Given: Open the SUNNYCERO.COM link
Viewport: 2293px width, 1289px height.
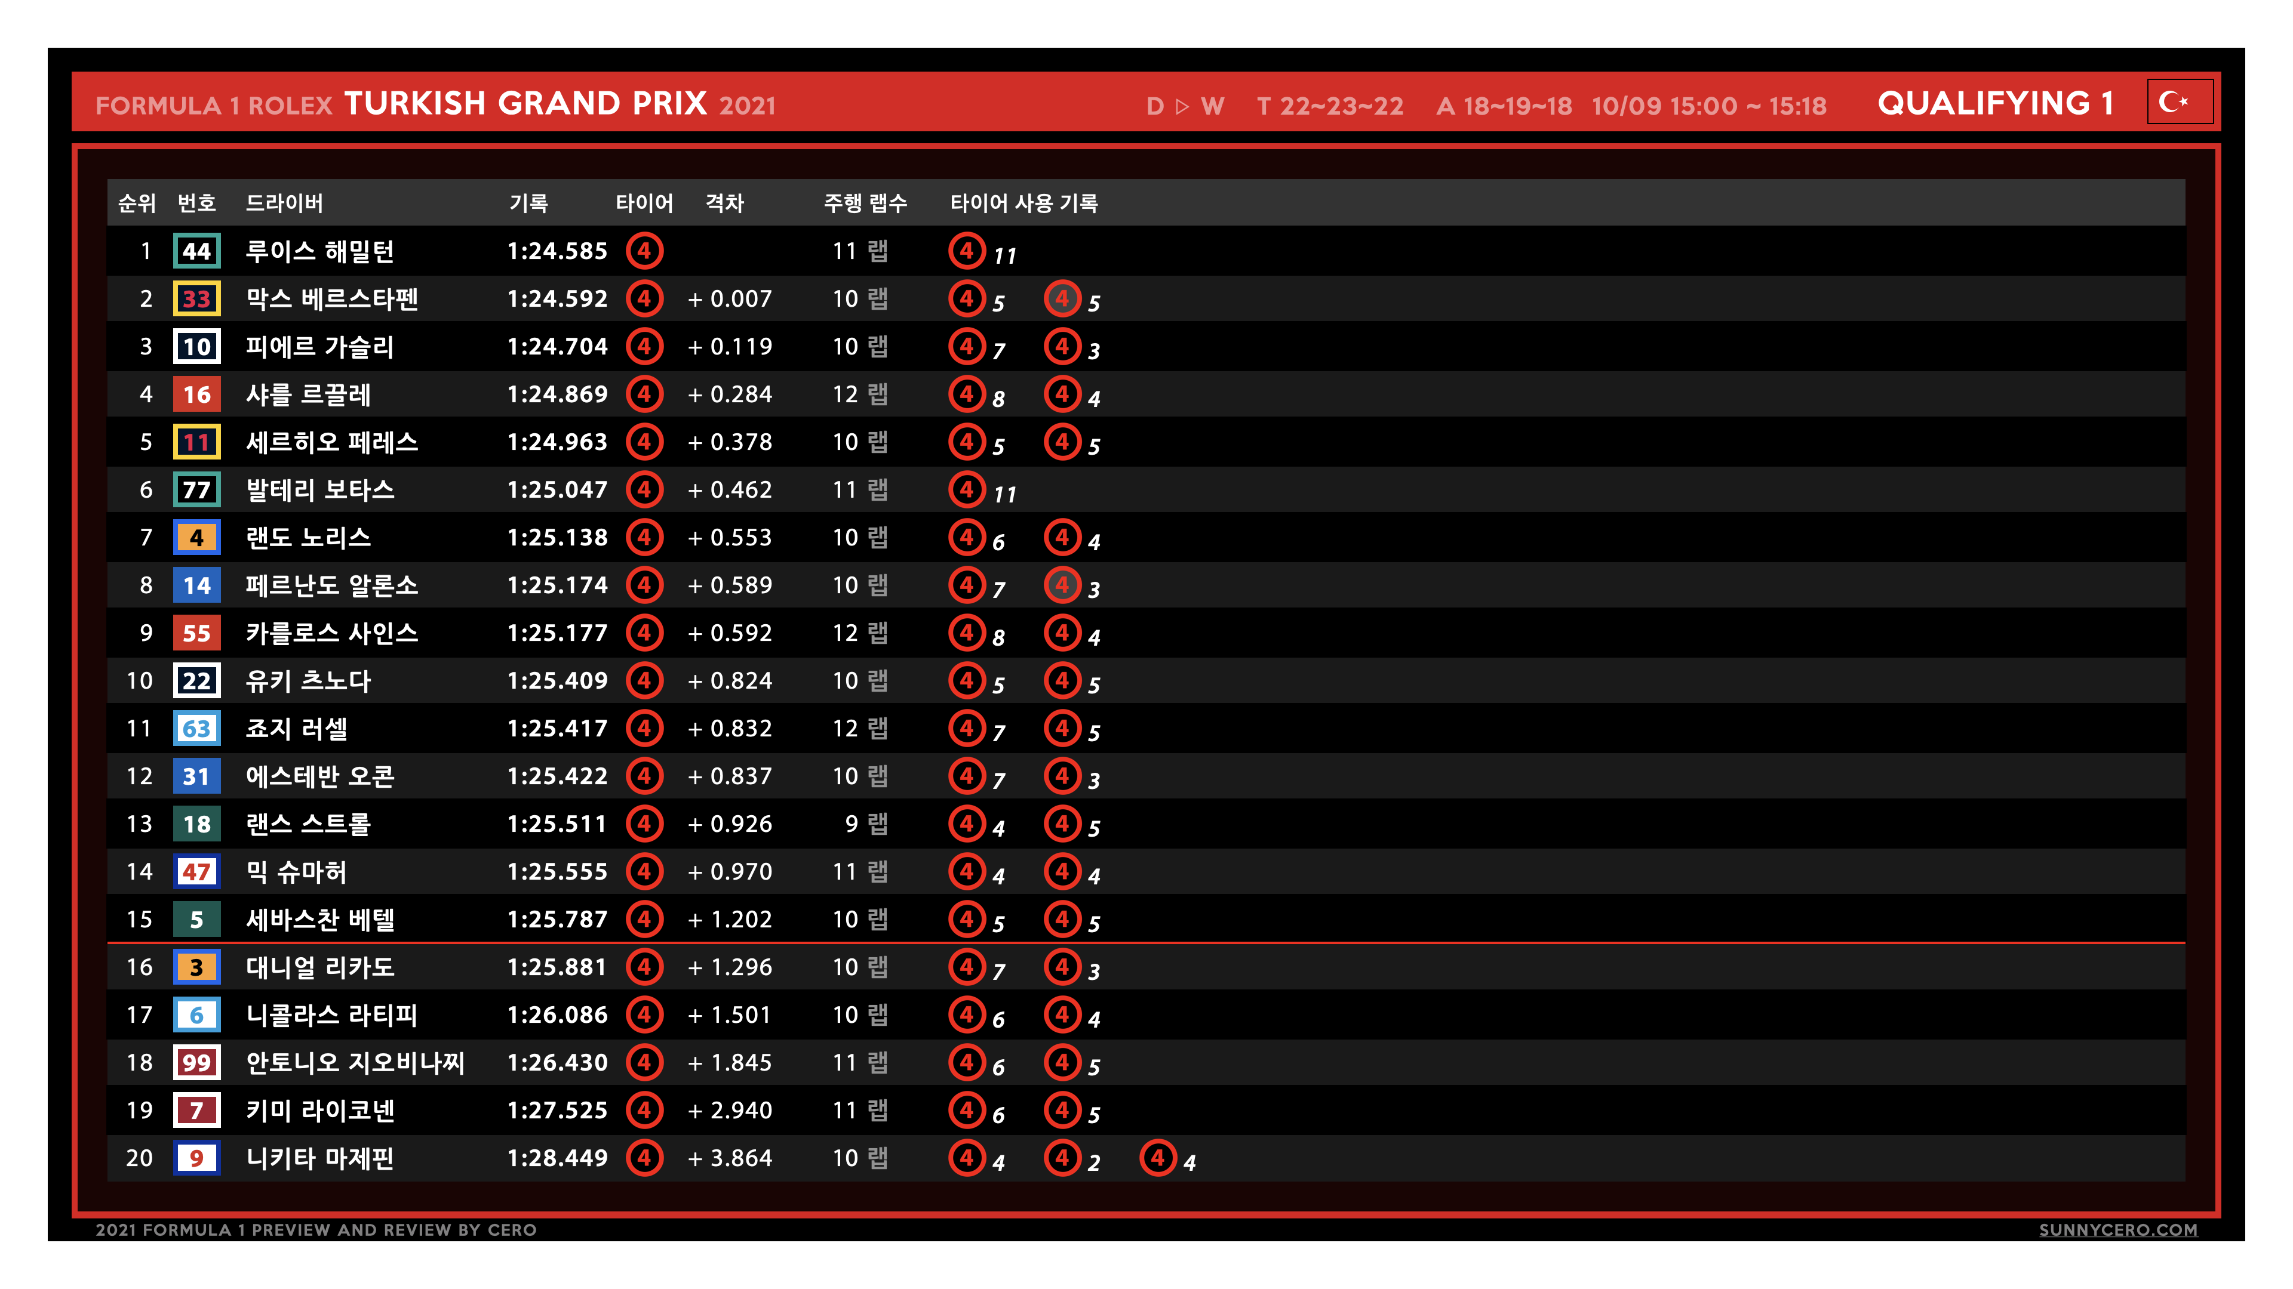Looking at the screenshot, I should (x=2117, y=1229).
